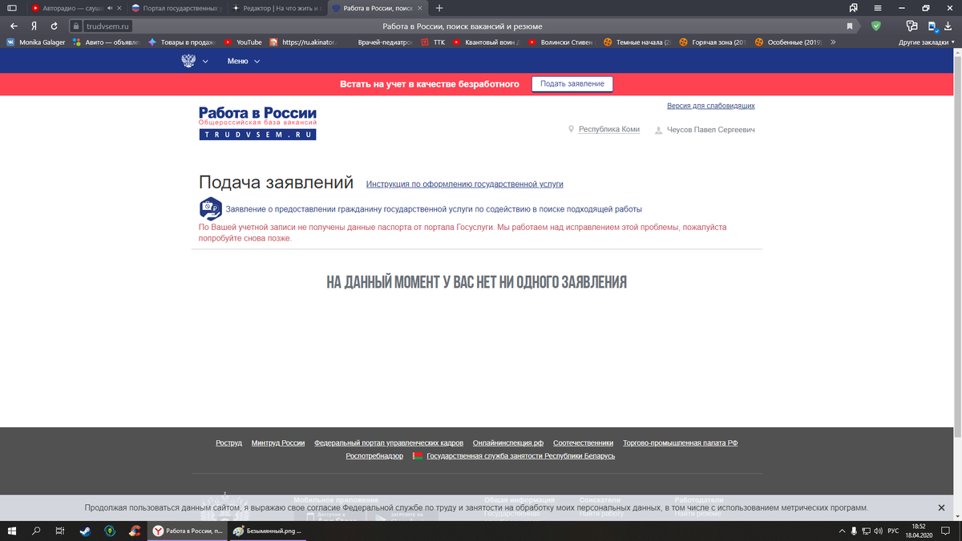The height and width of the screenshot is (541, 962).
Task: Open Инструкция по оформлению государственной услуги link
Action: [x=465, y=184]
